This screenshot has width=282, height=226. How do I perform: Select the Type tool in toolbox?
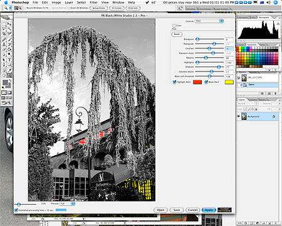tap(9, 60)
